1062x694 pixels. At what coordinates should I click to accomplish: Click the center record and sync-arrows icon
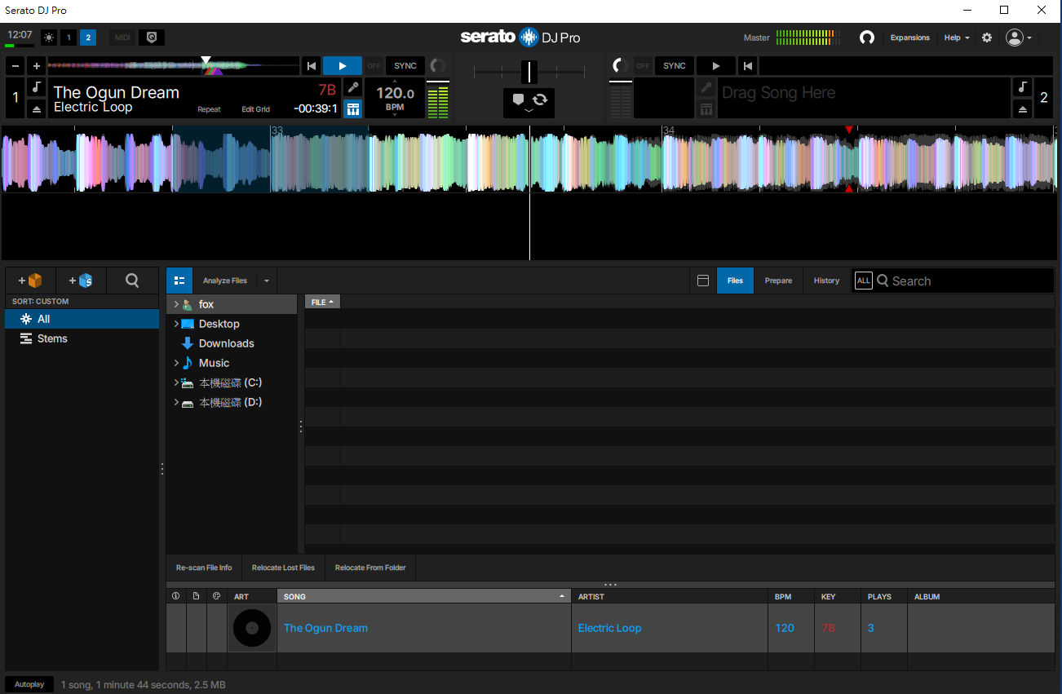tap(529, 103)
